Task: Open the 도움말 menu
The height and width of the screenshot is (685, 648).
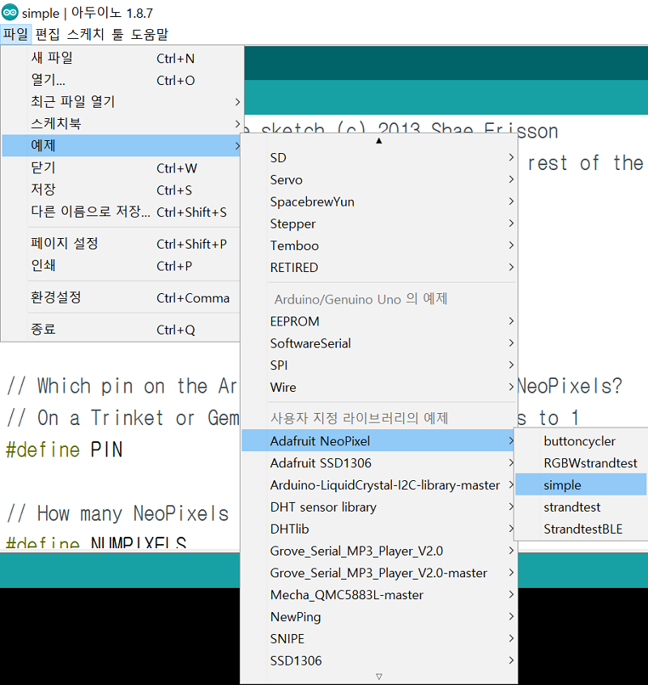Action: 149,35
